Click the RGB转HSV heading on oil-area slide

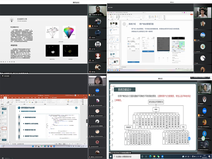tap(14, 27)
